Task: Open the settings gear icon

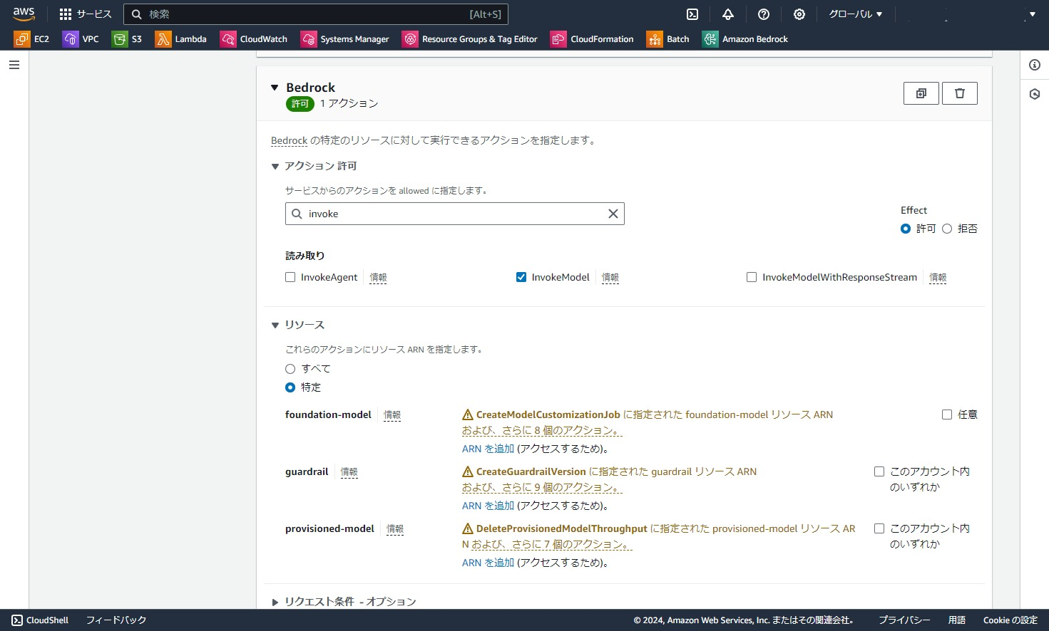Action: (x=799, y=14)
